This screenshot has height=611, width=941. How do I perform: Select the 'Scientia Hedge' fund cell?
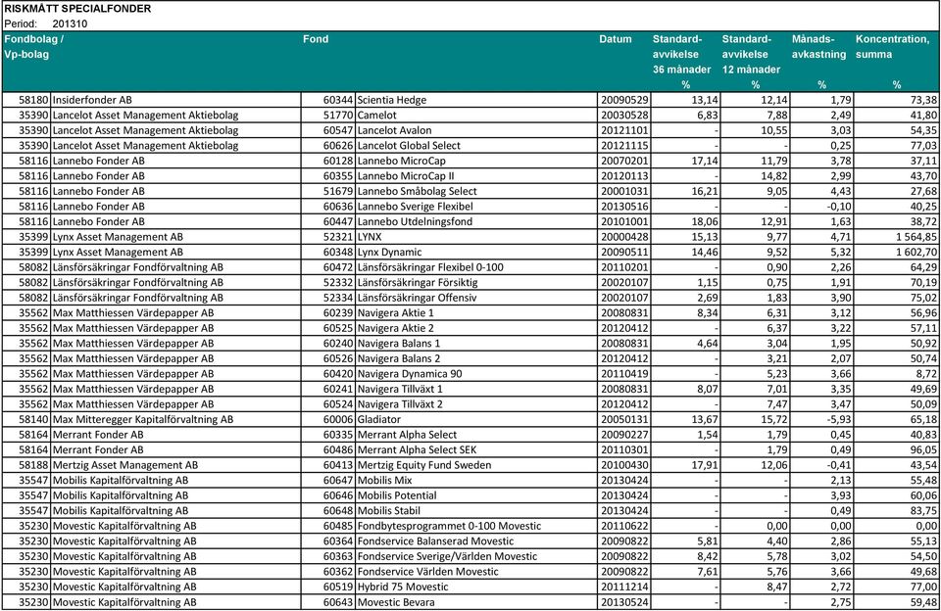click(x=476, y=100)
